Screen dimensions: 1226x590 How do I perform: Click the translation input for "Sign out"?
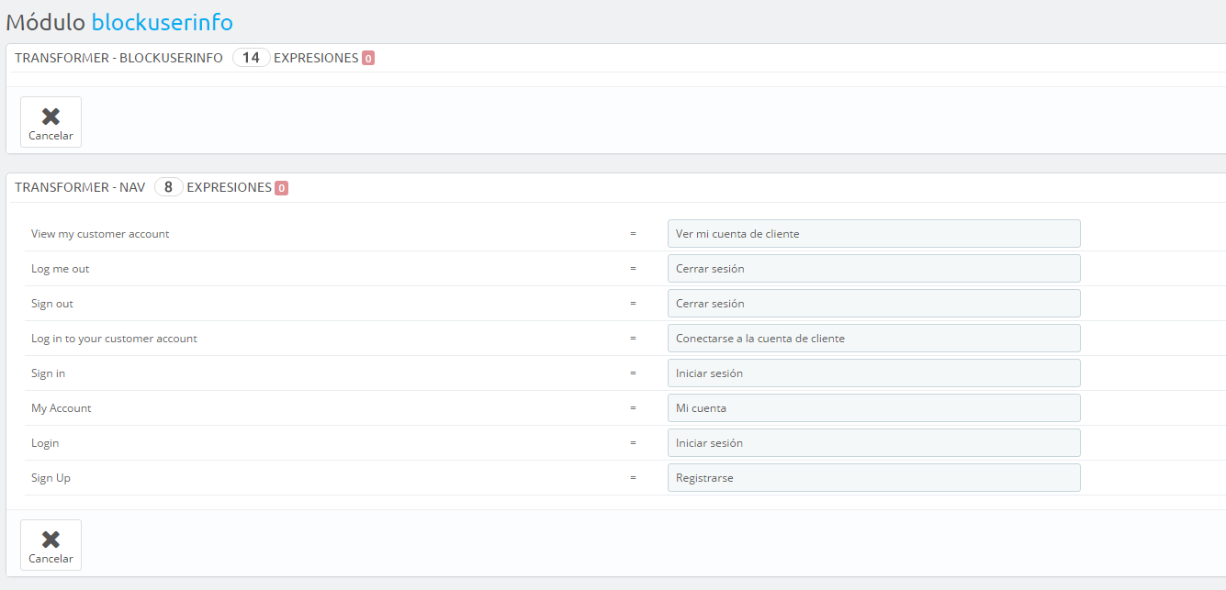[x=873, y=304]
